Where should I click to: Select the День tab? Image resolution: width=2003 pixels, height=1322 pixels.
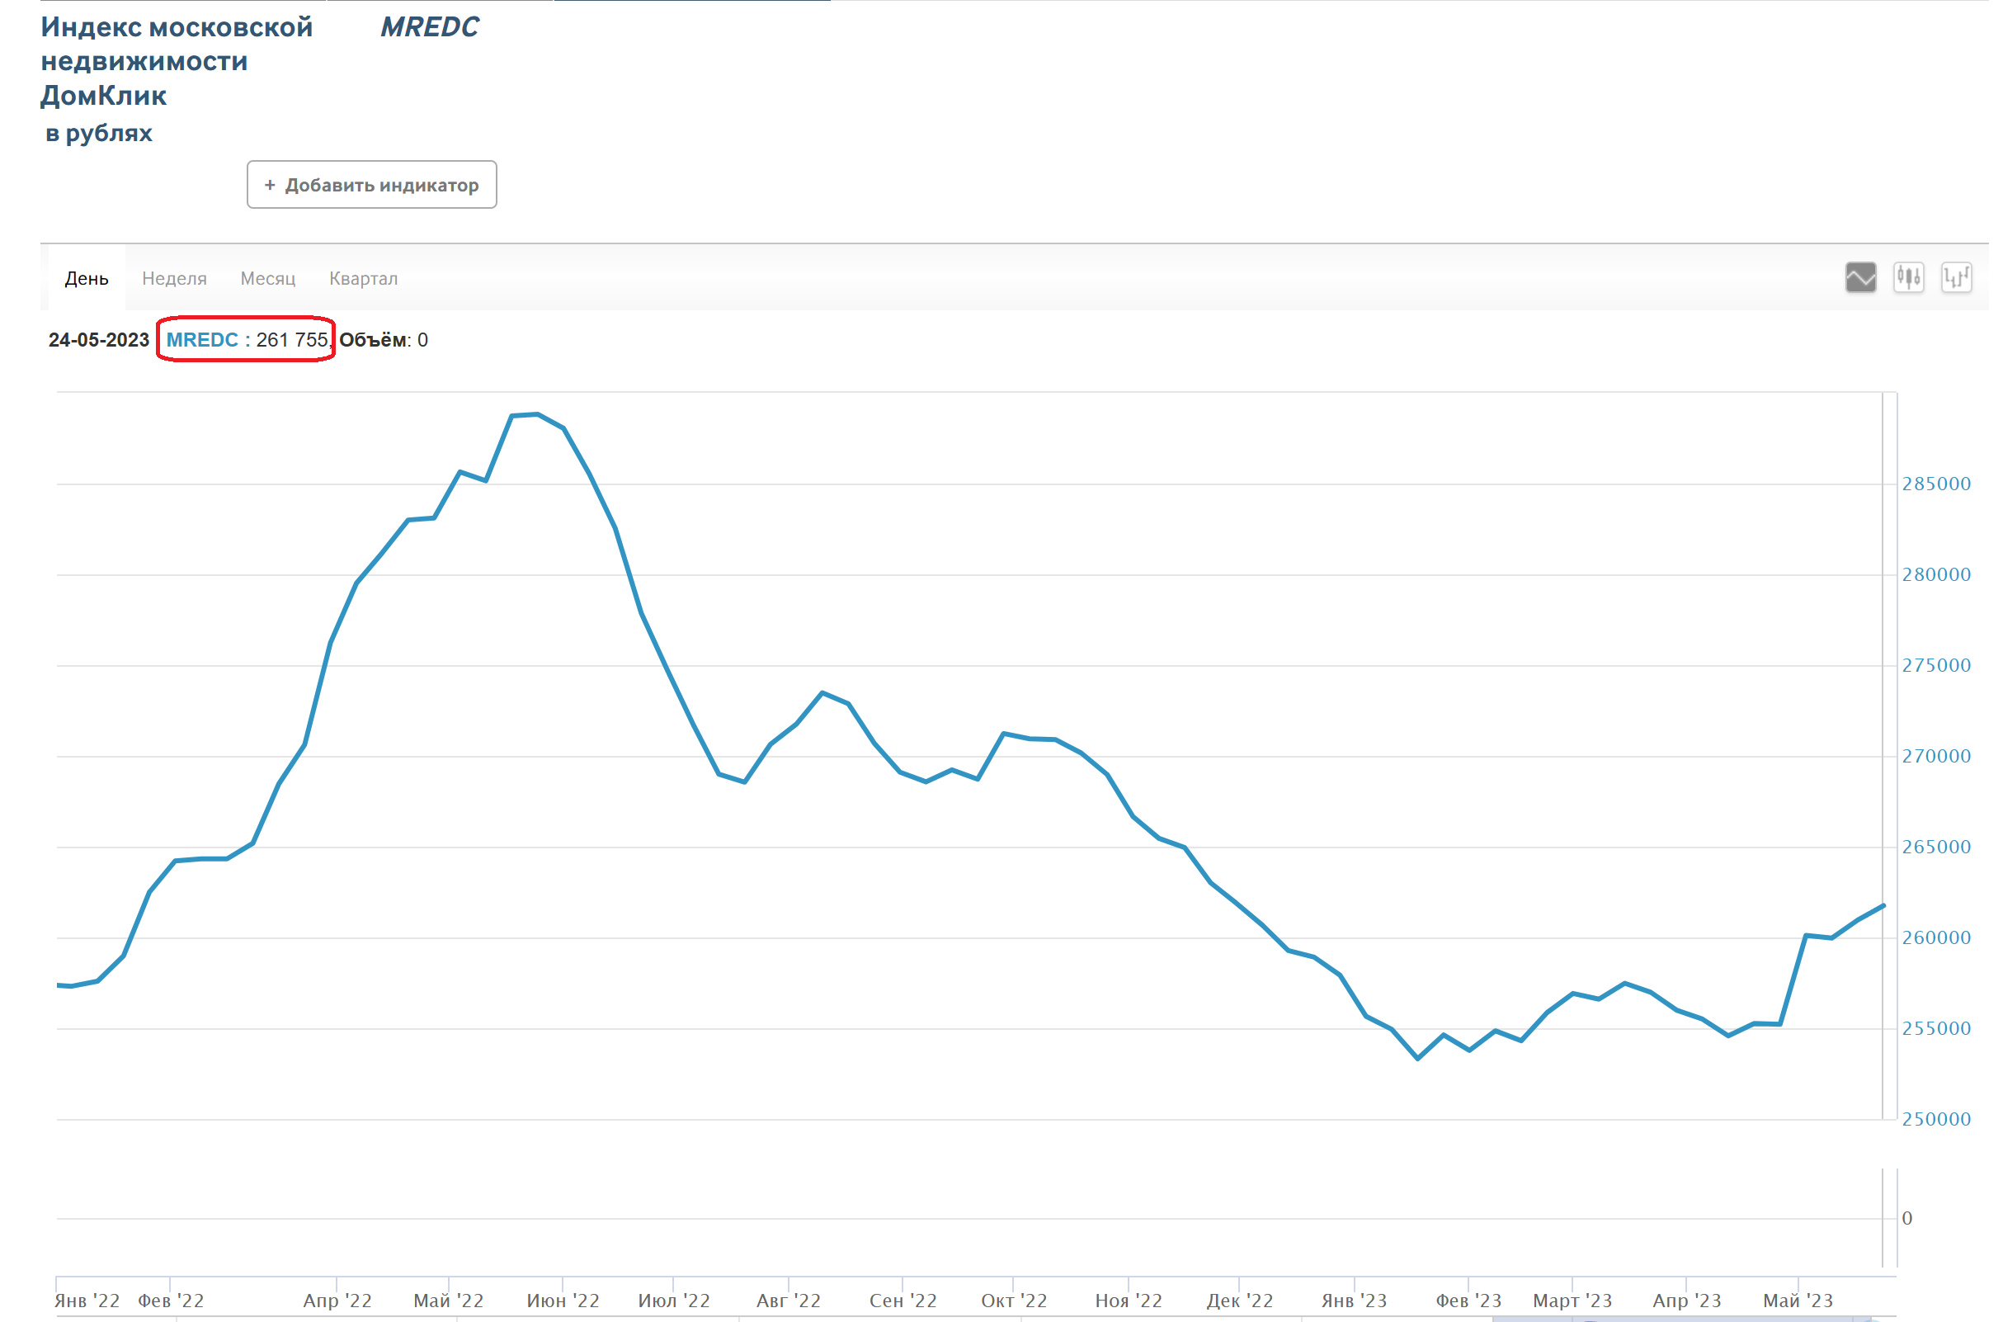87,280
